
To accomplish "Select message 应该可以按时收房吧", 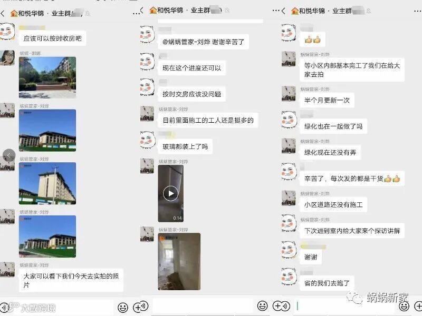I will [x=52, y=38].
